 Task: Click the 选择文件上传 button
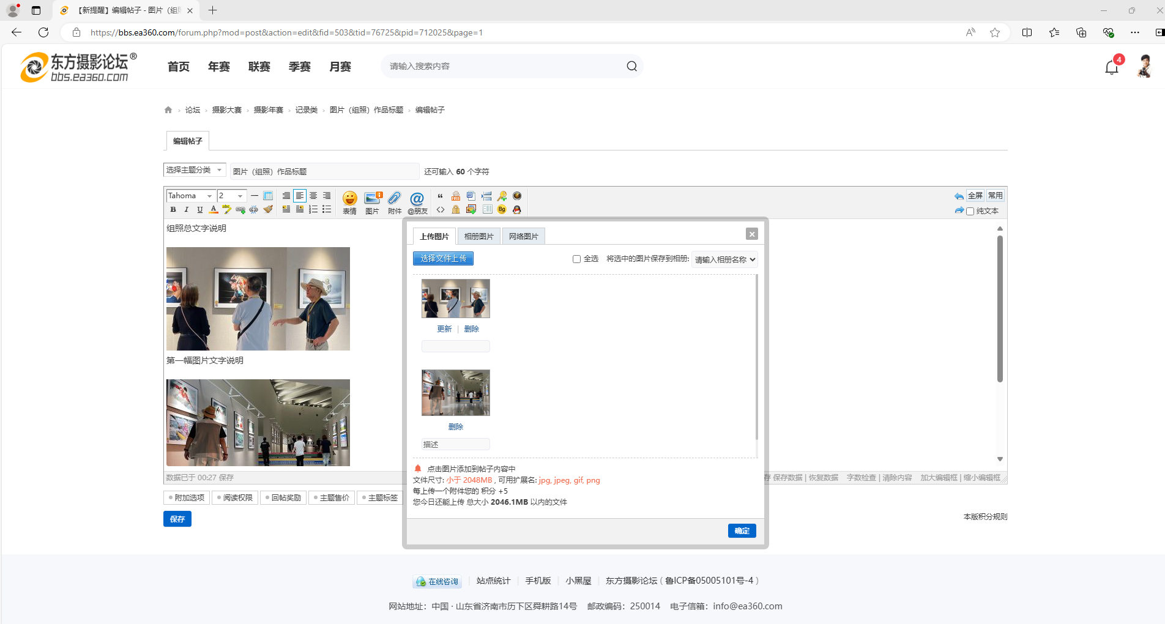pyautogui.click(x=443, y=259)
